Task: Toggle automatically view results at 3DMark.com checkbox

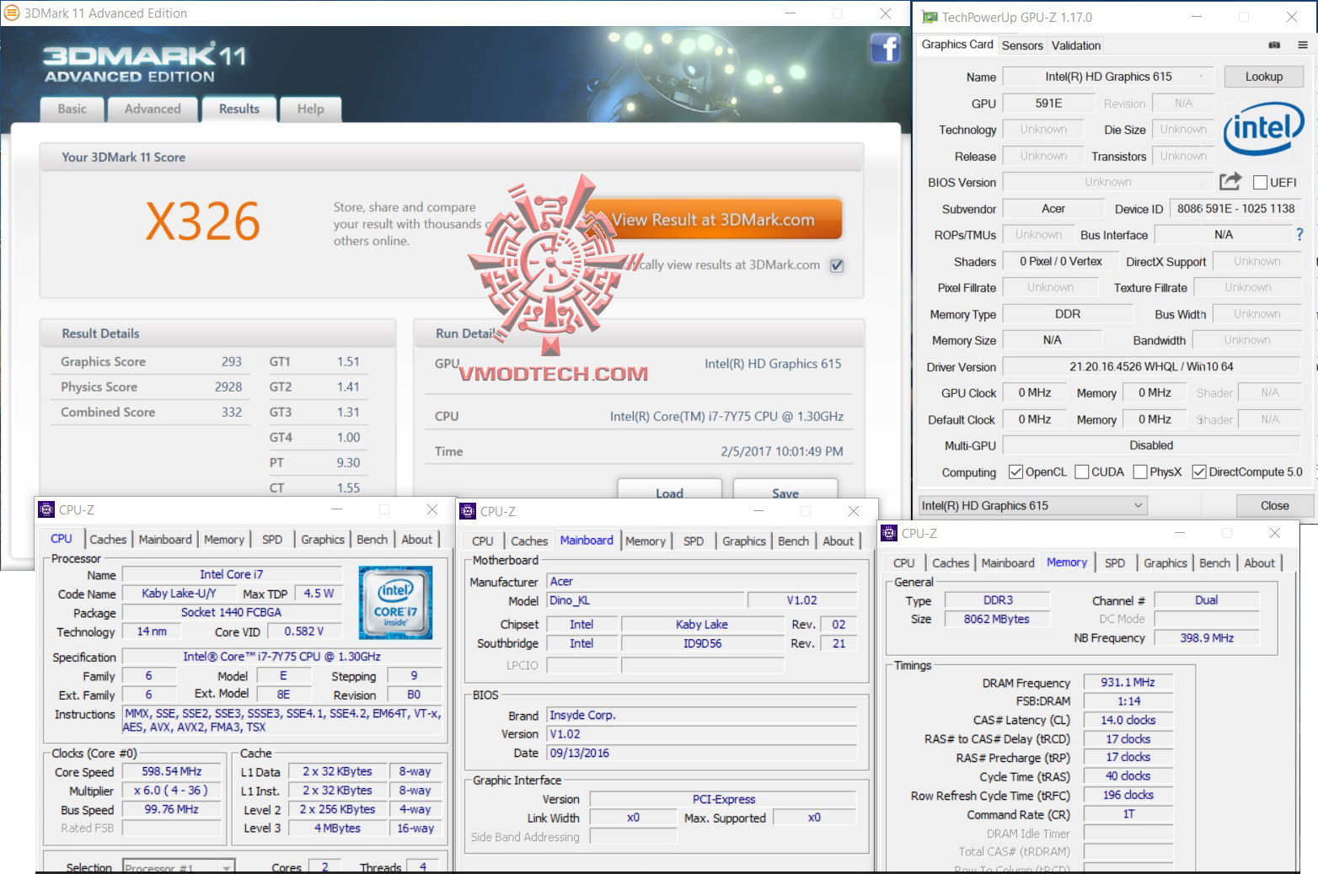Action: coord(837,265)
